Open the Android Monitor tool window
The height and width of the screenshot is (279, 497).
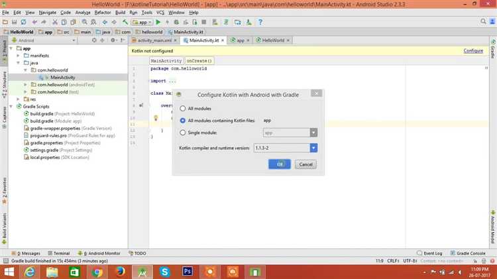99,253
